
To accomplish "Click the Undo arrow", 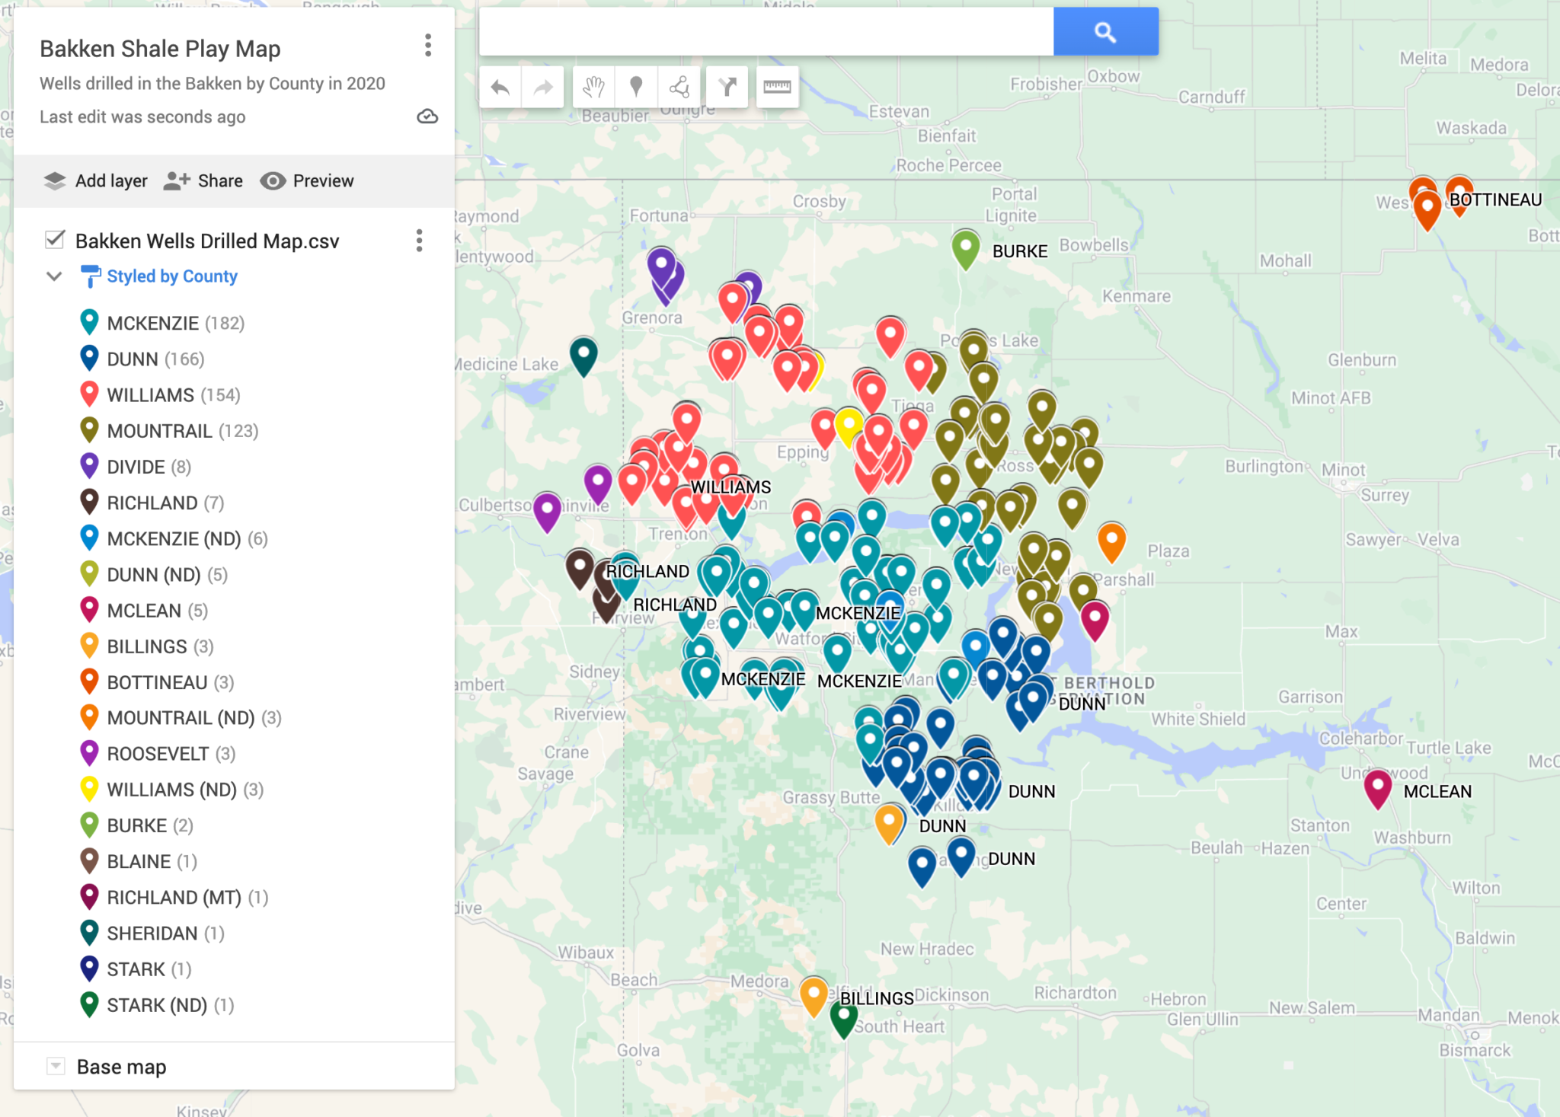I will tap(500, 87).
